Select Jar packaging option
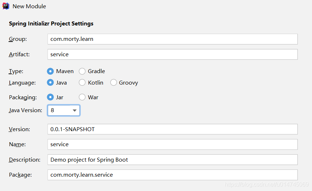Image resolution: width=312 pixels, height=191 pixels. (x=50, y=97)
